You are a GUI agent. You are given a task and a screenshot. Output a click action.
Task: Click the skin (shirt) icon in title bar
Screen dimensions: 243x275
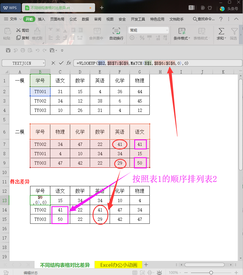pos(210,8)
